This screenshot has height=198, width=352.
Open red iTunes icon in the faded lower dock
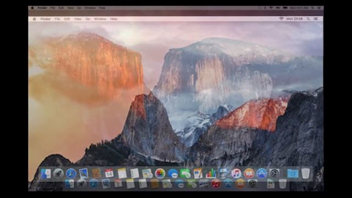tap(216, 184)
